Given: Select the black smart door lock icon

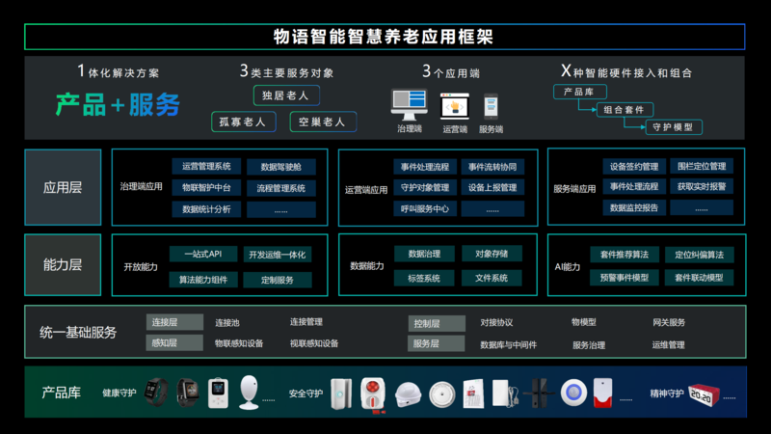Looking at the screenshot, I should pyautogui.click(x=539, y=393).
